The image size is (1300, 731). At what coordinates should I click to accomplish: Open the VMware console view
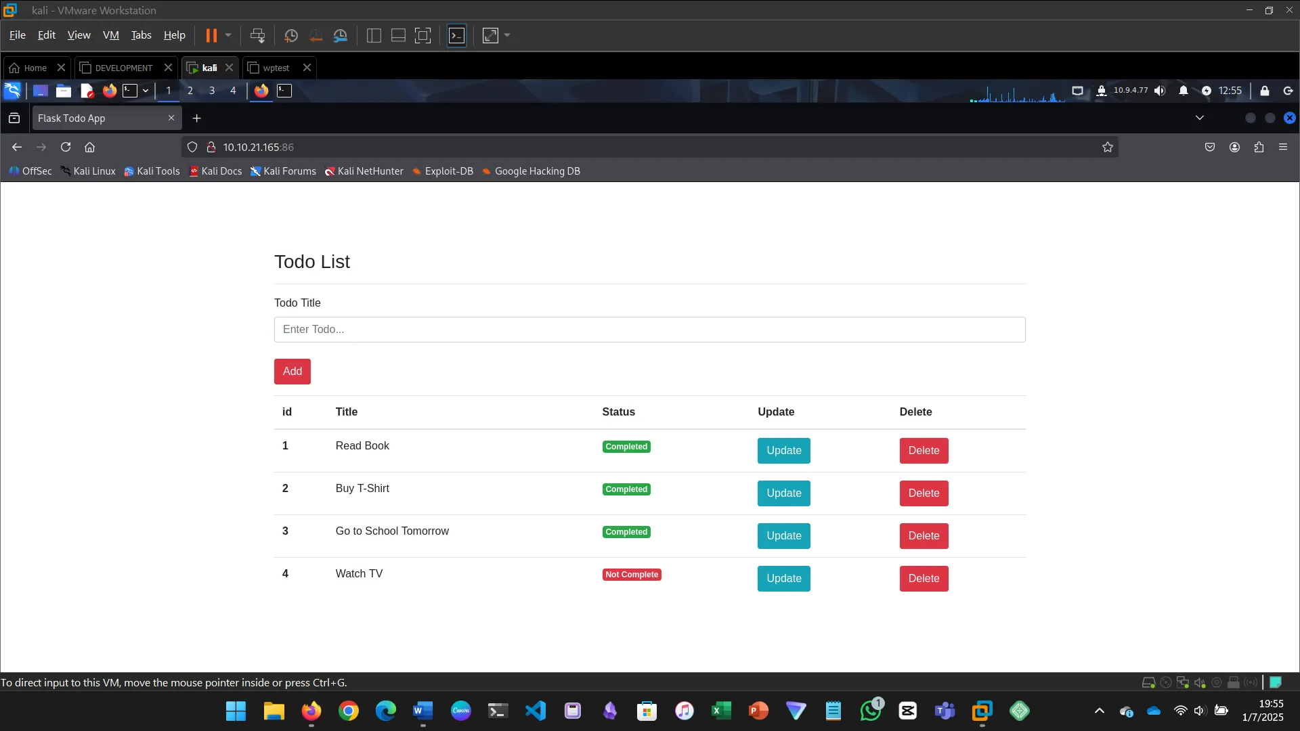[457, 35]
